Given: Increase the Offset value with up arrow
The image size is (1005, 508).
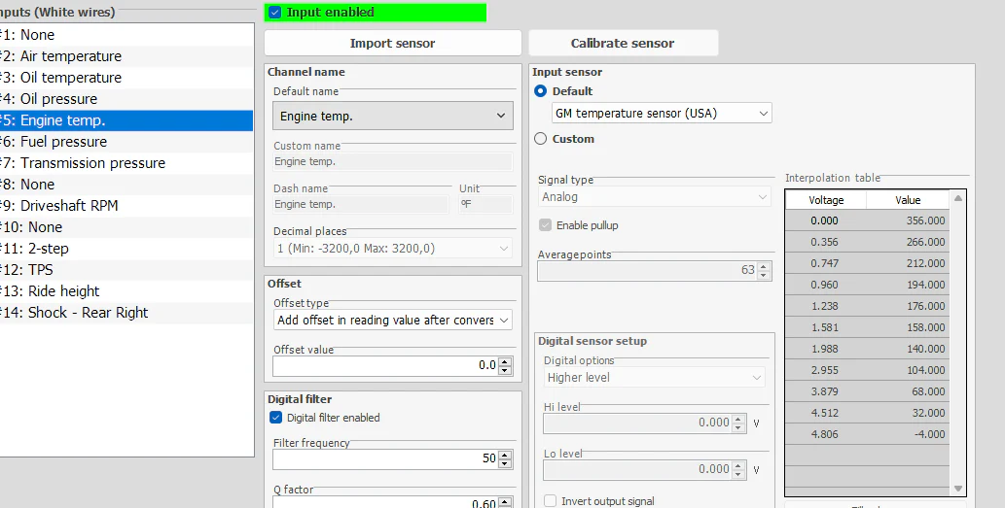Looking at the screenshot, I should pyautogui.click(x=505, y=361).
